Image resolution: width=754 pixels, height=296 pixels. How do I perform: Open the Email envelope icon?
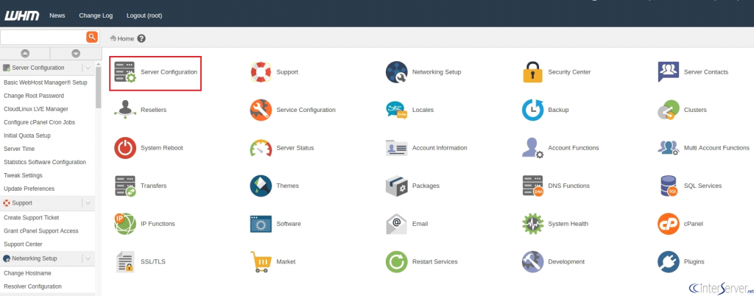pos(397,224)
